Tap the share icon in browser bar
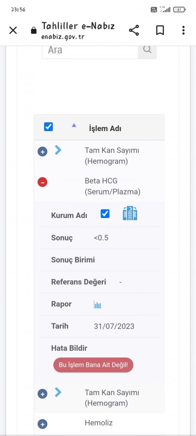This screenshot has height=436, width=196. 134,30
